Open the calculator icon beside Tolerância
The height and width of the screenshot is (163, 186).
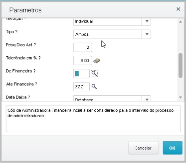[x=97, y=61]
